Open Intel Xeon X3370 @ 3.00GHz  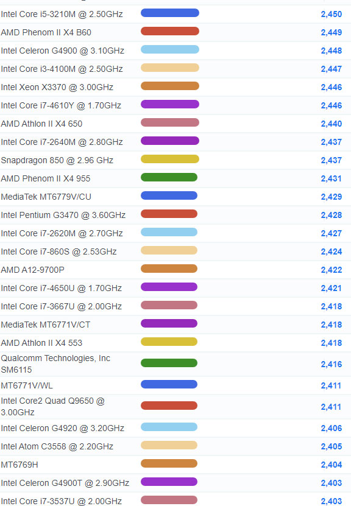click(x=57, y=87)
